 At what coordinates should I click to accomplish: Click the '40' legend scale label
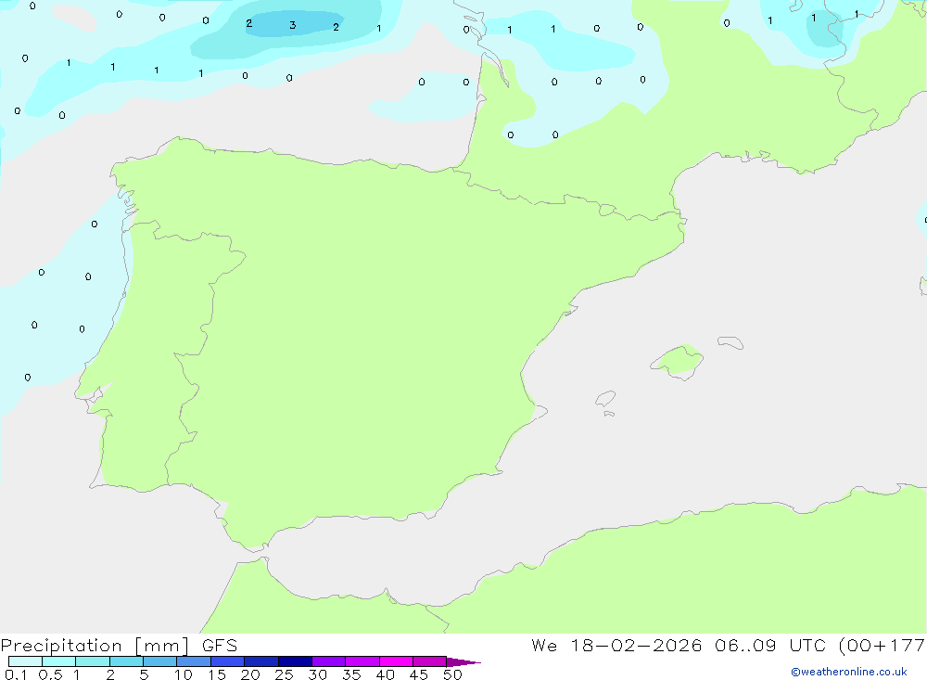(385, 674)
